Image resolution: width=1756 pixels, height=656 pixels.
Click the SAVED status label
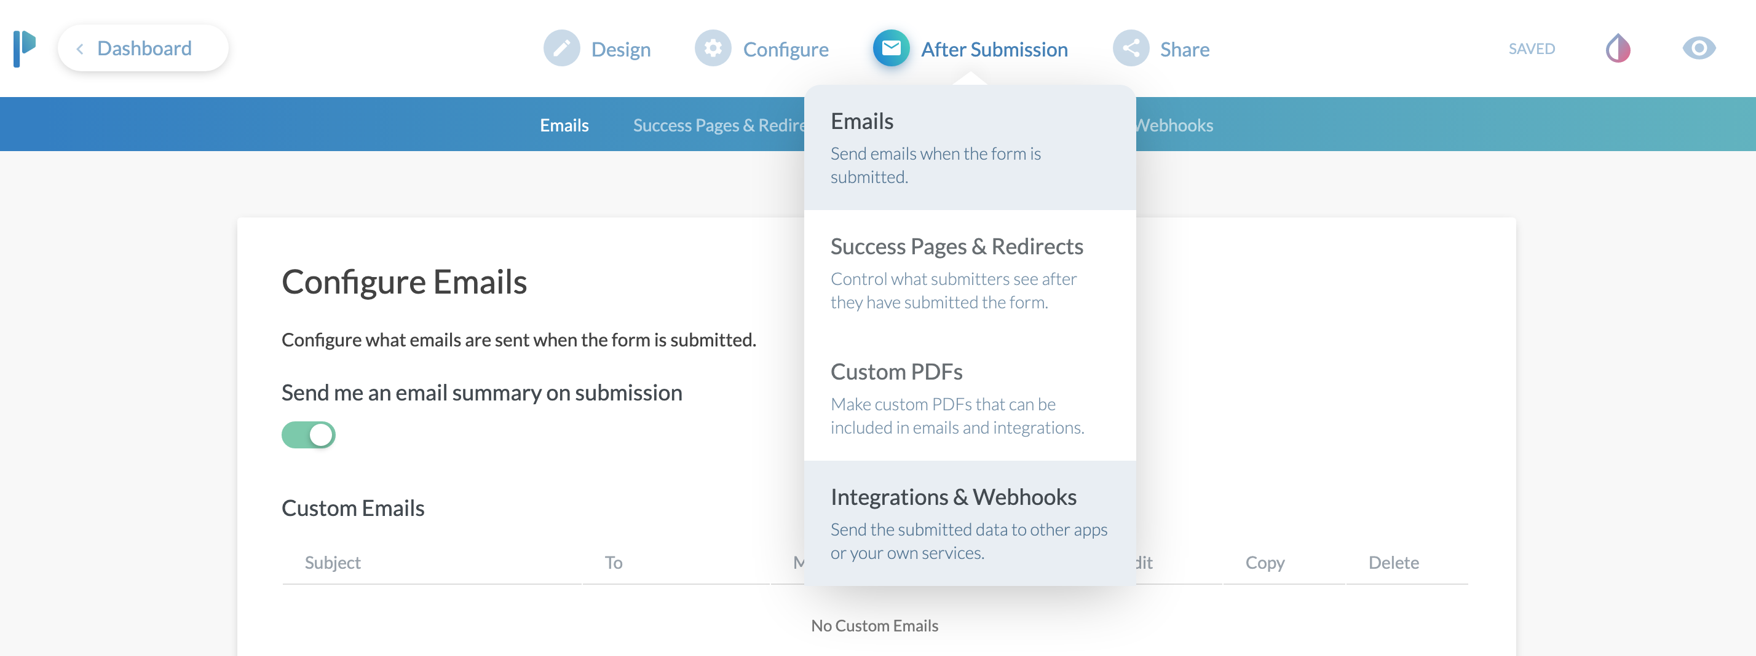click(x=1531, y=49)
